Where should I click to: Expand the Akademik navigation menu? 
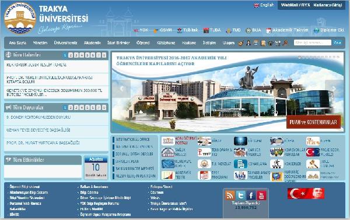(x=92, y=42)
